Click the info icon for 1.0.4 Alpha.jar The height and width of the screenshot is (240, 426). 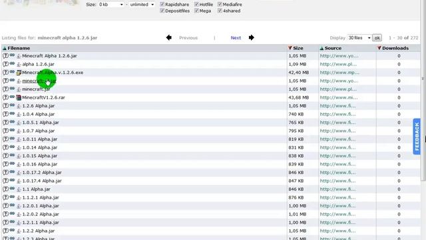(x=5, y=114)
